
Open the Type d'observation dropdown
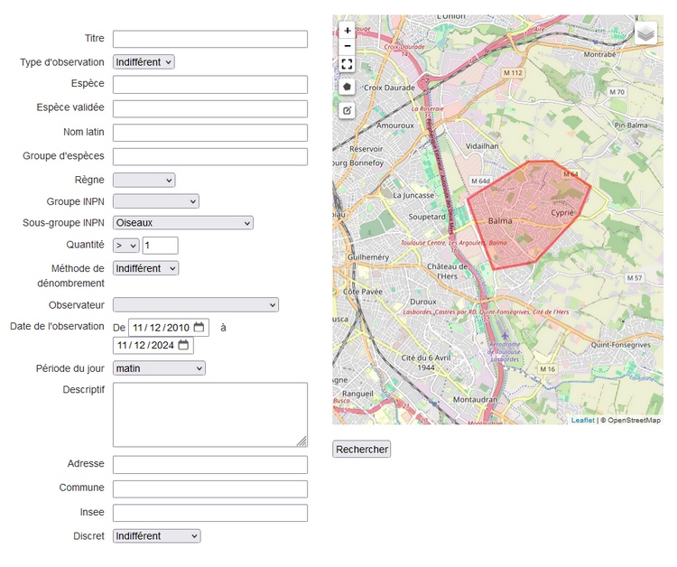[144, 62]
